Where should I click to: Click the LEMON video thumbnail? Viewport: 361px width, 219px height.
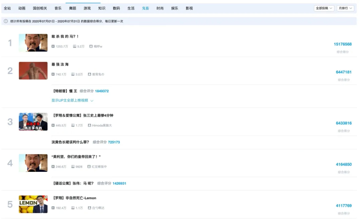33,204
